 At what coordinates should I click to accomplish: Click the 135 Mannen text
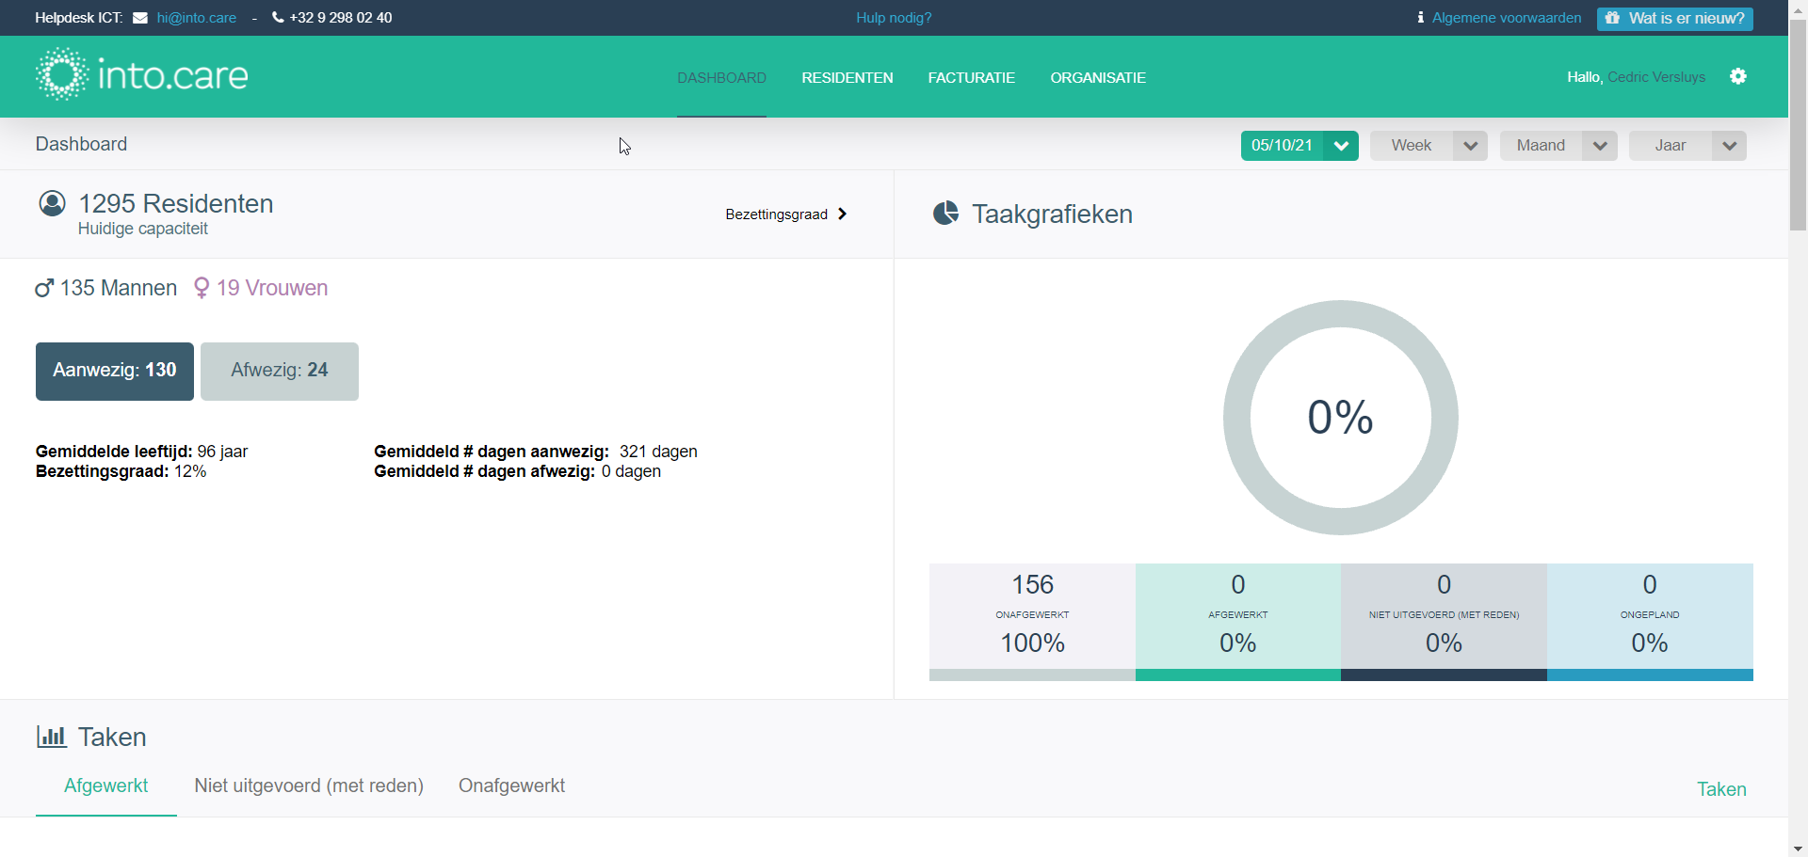pos(118,288)
